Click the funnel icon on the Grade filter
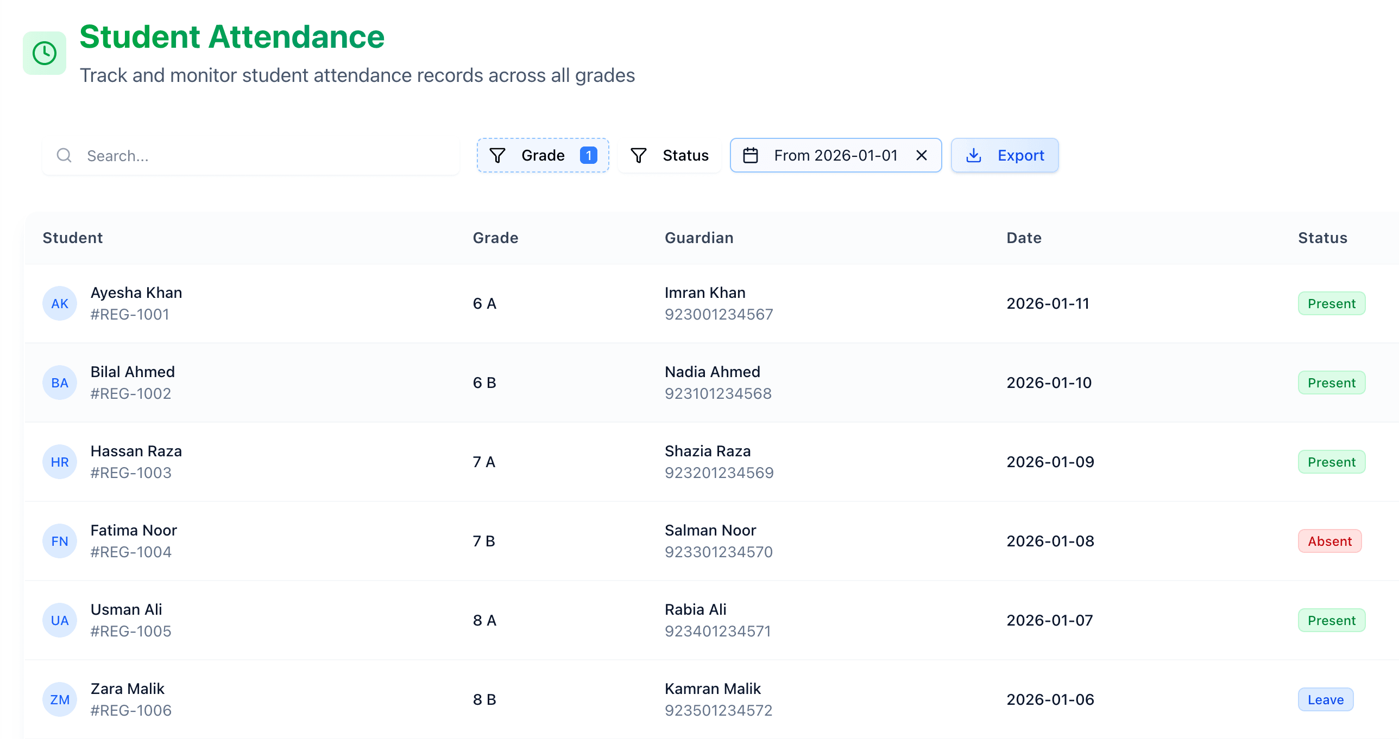 pos(498,155)
